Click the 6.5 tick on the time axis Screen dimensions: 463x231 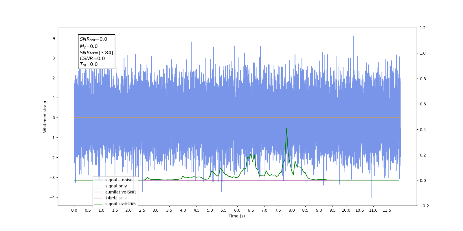click(251, 210)
